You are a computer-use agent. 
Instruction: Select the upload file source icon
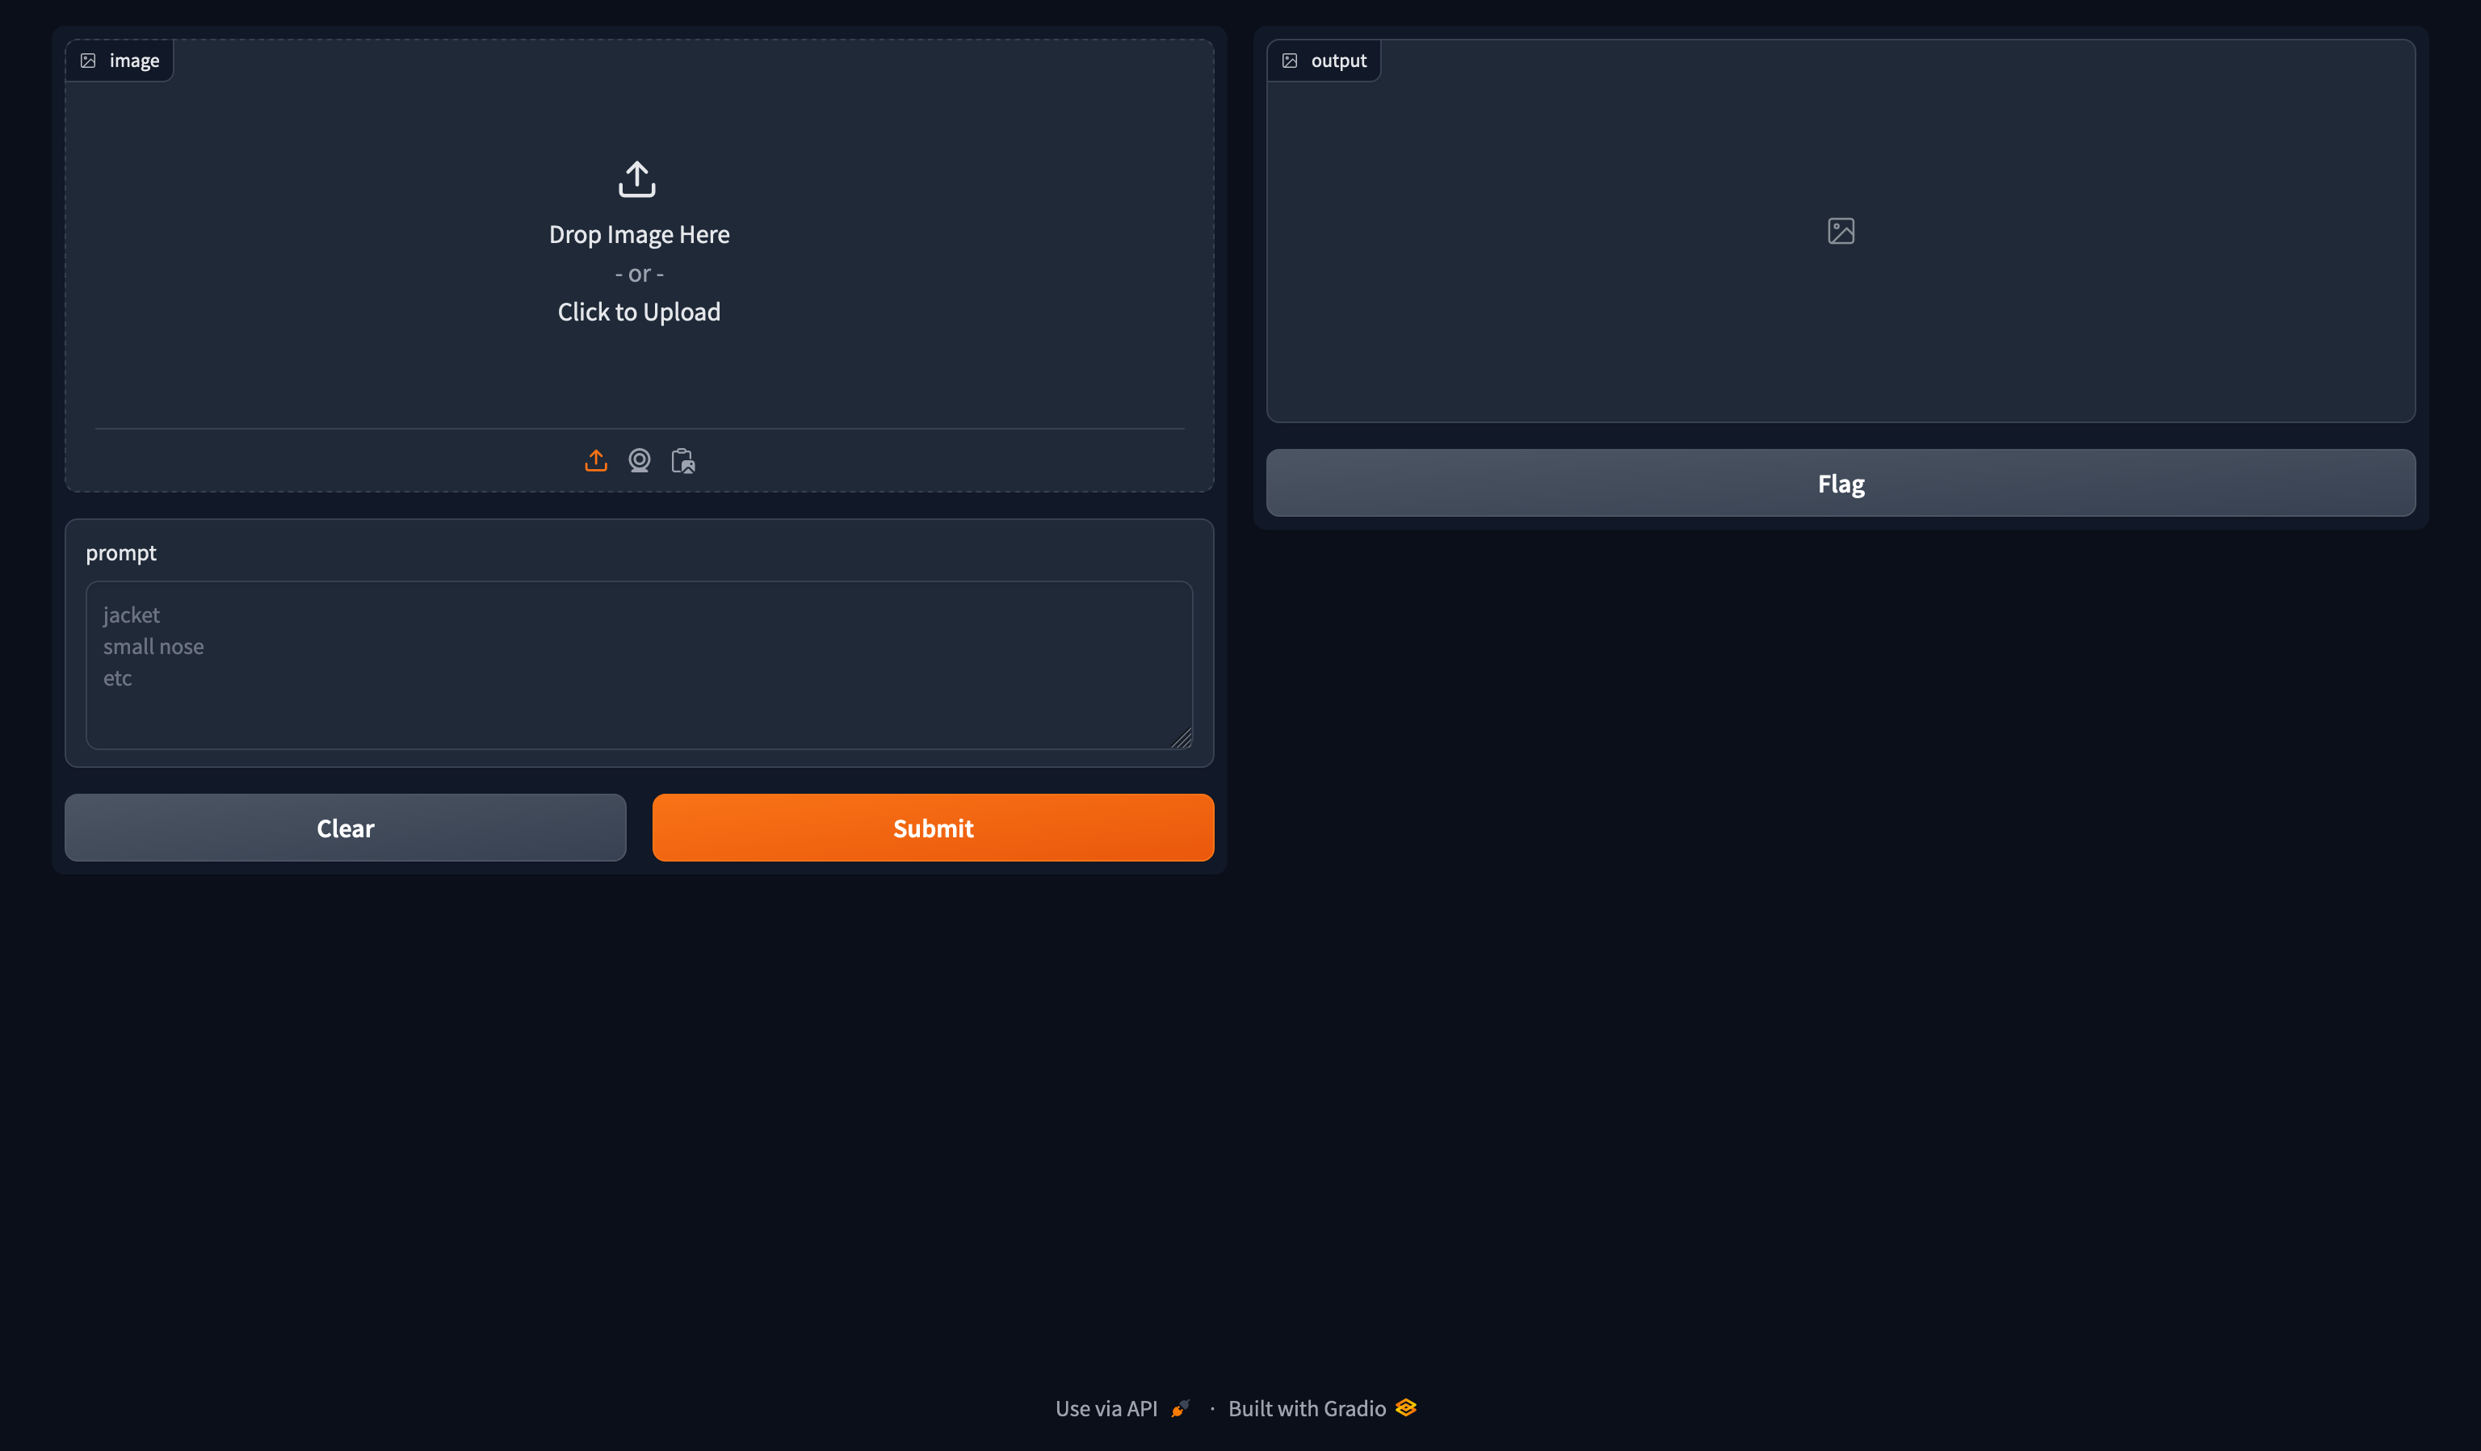596,461
